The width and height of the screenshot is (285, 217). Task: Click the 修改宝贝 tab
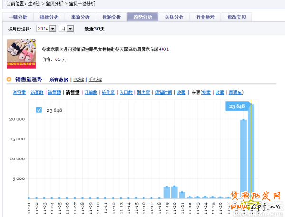pos(237,17)
